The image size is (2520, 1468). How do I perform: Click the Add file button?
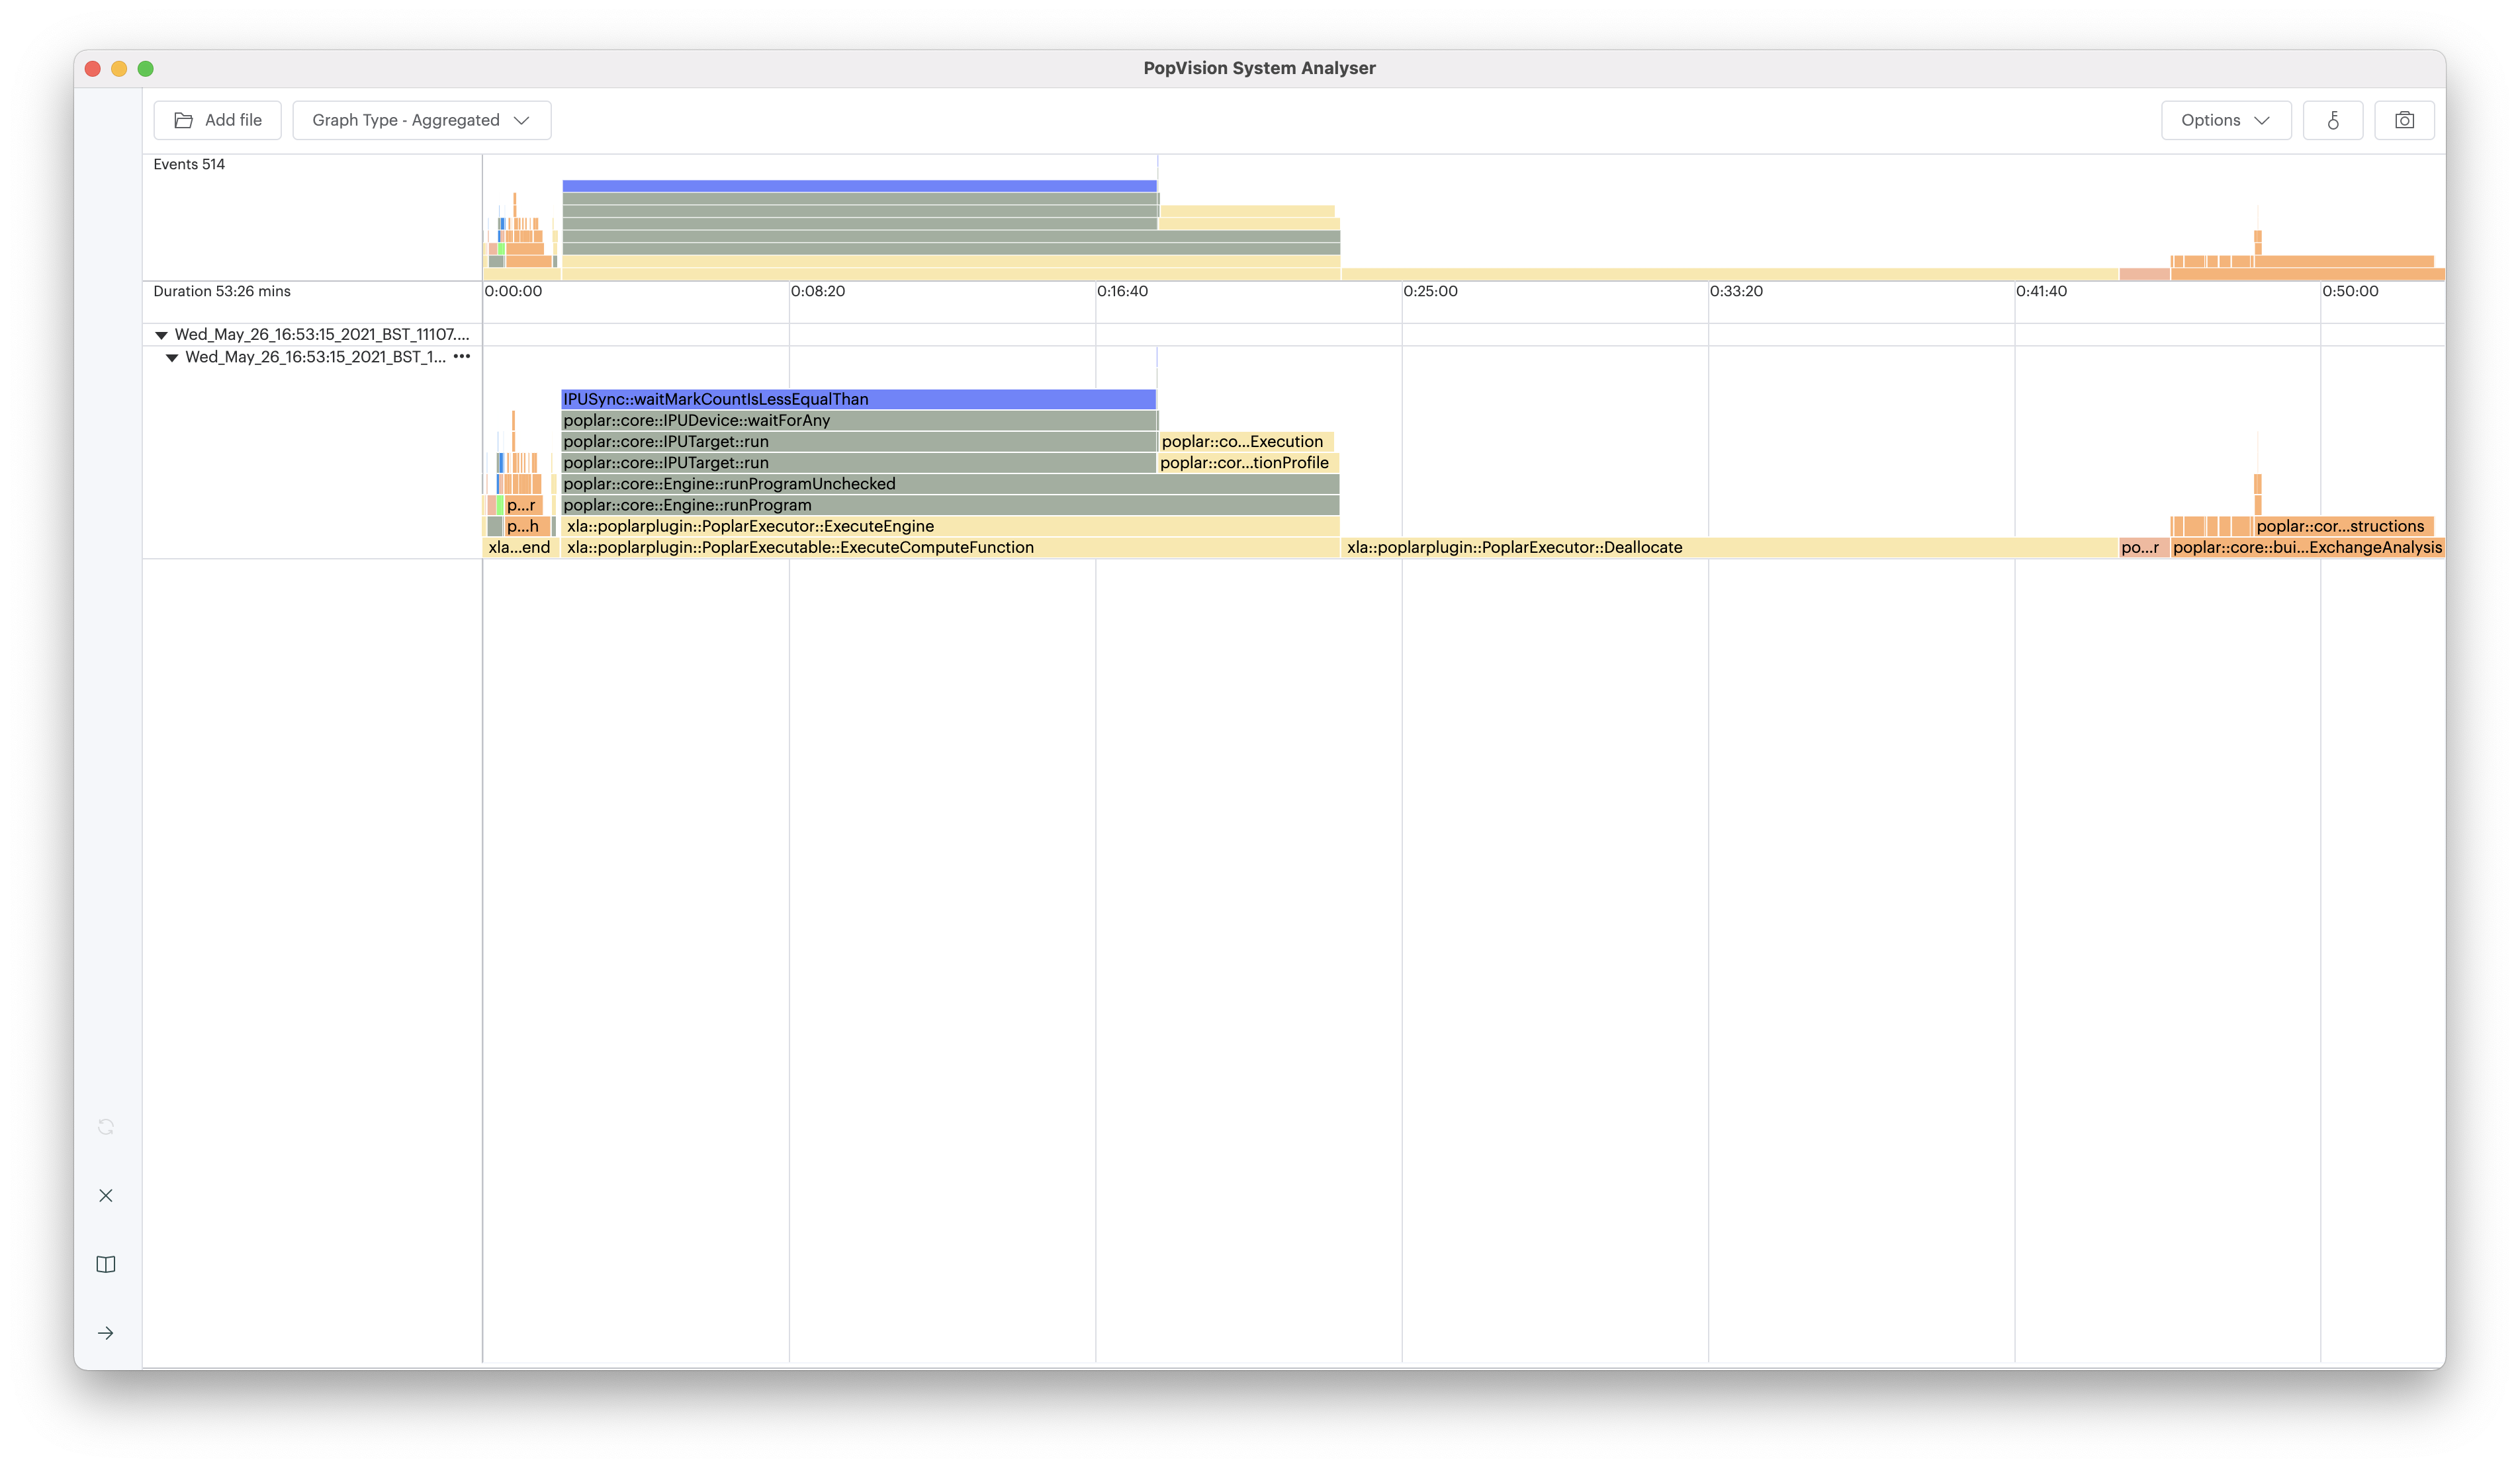tap(217, 119)
